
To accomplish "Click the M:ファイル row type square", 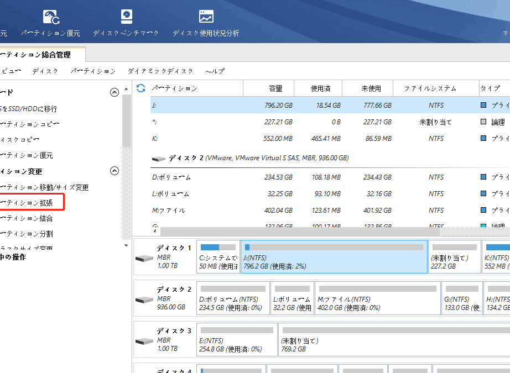I will (483, 210).
